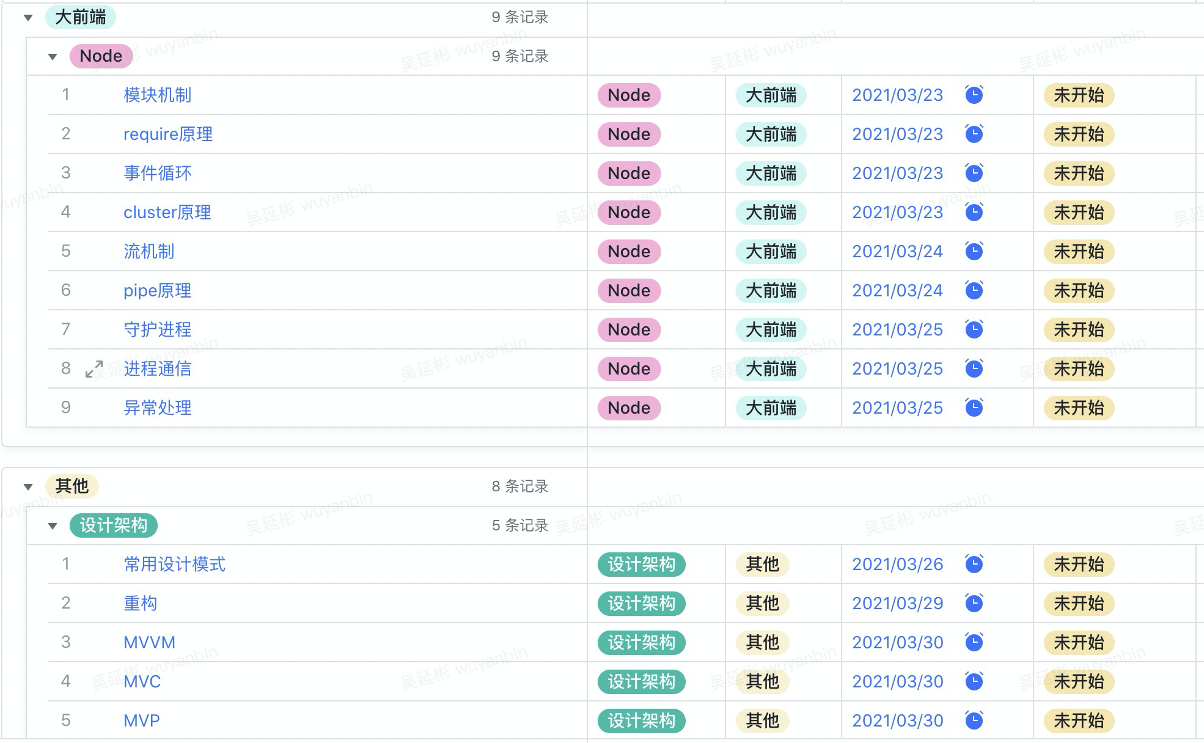Click the Node tag in 守护进程 row

coord(629,329)
